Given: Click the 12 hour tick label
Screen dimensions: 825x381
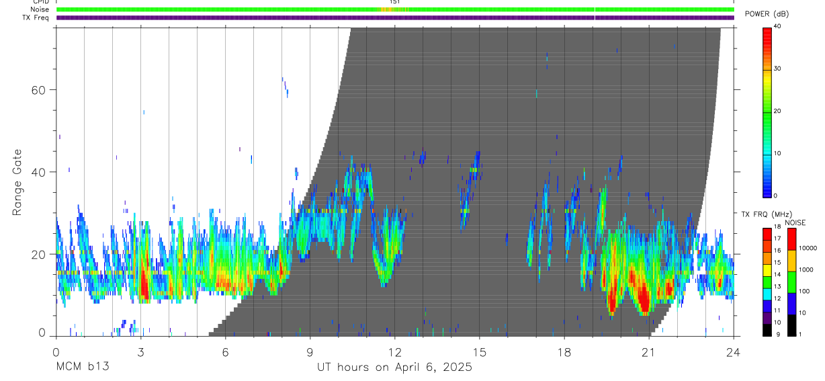Looking at the screenshot, I should click(394, 352).
